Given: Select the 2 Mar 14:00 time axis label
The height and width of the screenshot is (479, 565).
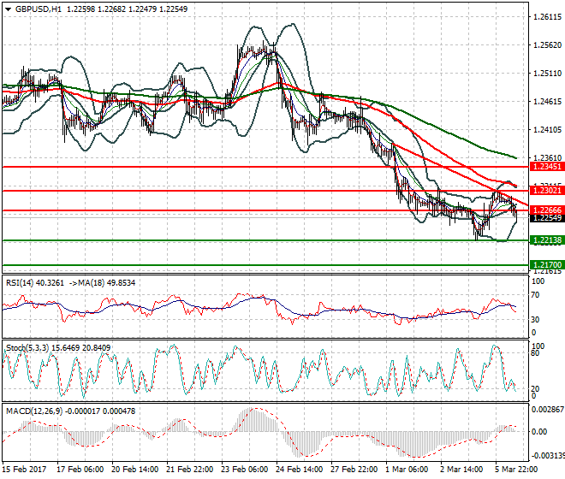Looking at the screenshot, I should (x=461, y=470).
